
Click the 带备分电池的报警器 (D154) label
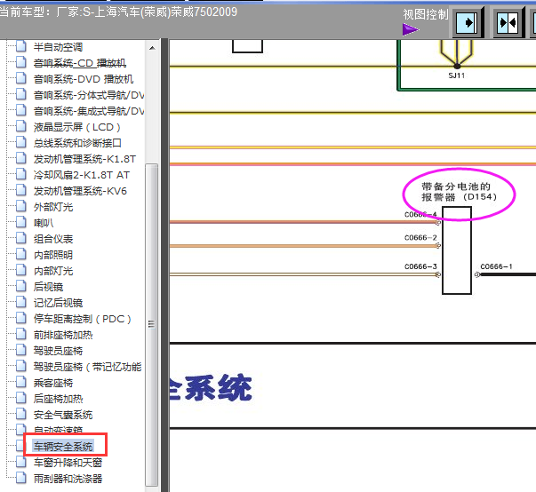tap(459, 192)
